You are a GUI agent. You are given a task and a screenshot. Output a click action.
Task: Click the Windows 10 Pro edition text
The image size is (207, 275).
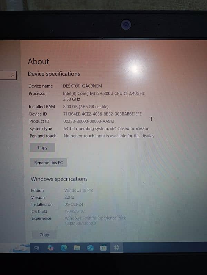click(79, 190)
